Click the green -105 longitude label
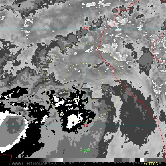The width and height of the screenshot is (166, 166). click(85, 151)
